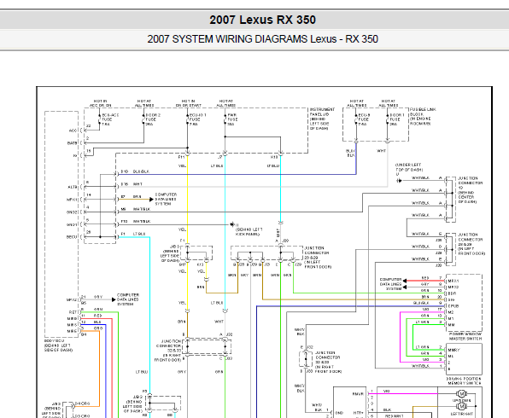
Task: Click the K13 connector label on light blue wire
Action: tap(274, 157)
